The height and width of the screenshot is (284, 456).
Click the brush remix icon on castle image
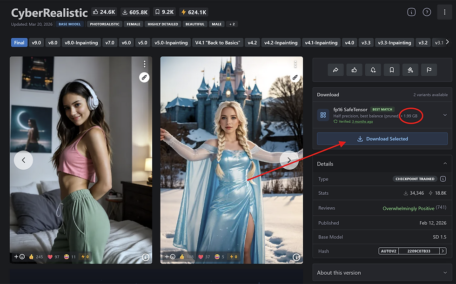[x=295, y=77]
